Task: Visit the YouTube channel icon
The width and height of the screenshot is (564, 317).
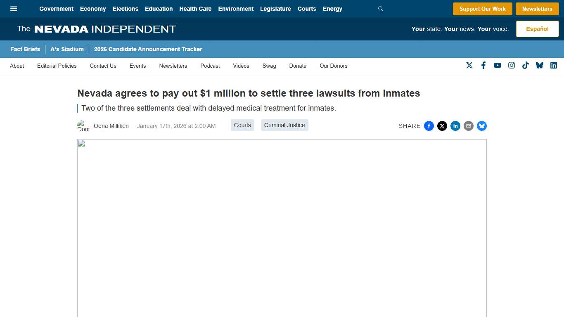Action: 498,65
